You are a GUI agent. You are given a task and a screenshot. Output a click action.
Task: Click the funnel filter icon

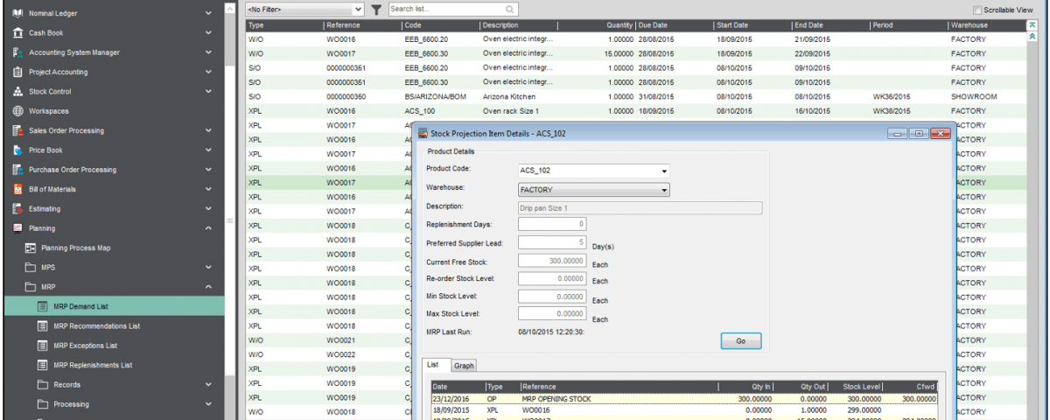(x=375, y=9)
